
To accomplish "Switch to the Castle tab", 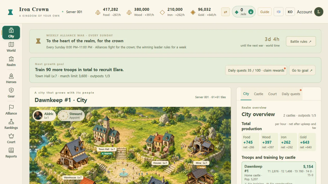I will point(259,94).
